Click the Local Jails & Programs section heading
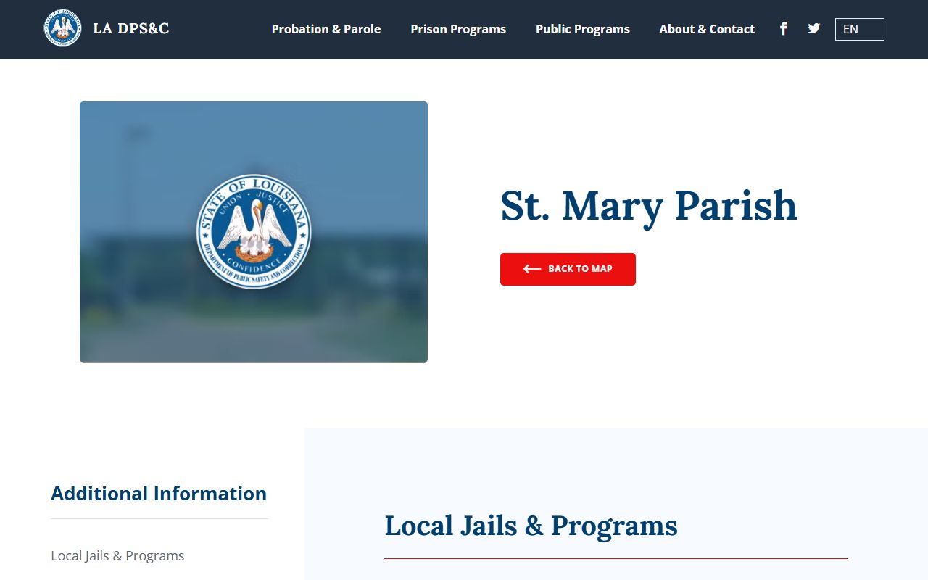 [x=531, y=526]
